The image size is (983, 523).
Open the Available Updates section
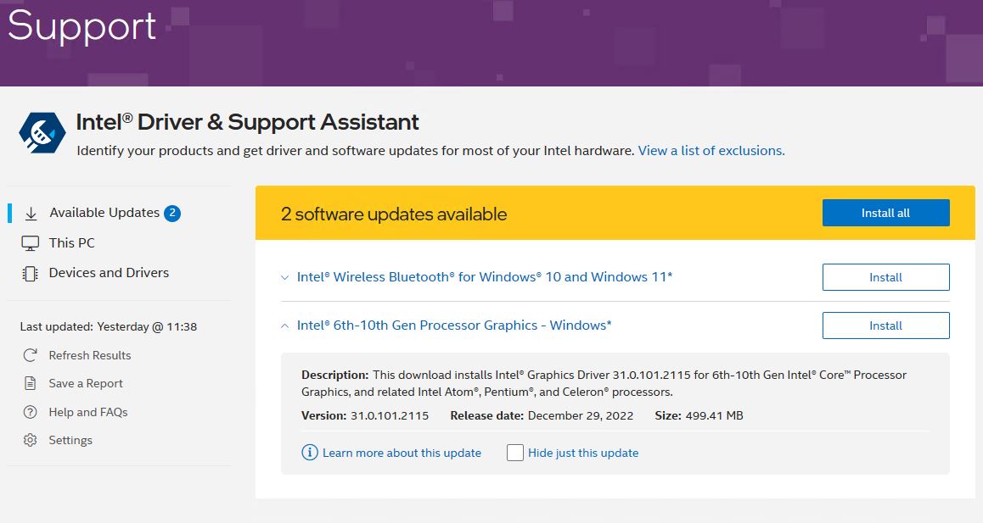point(104,213)
